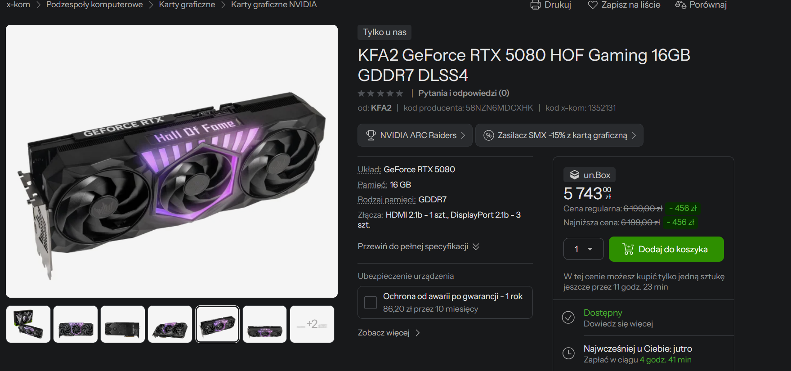
Task: Enable Ochrona od awarii po gwarancji checkbox
Action: coord(371,303)
